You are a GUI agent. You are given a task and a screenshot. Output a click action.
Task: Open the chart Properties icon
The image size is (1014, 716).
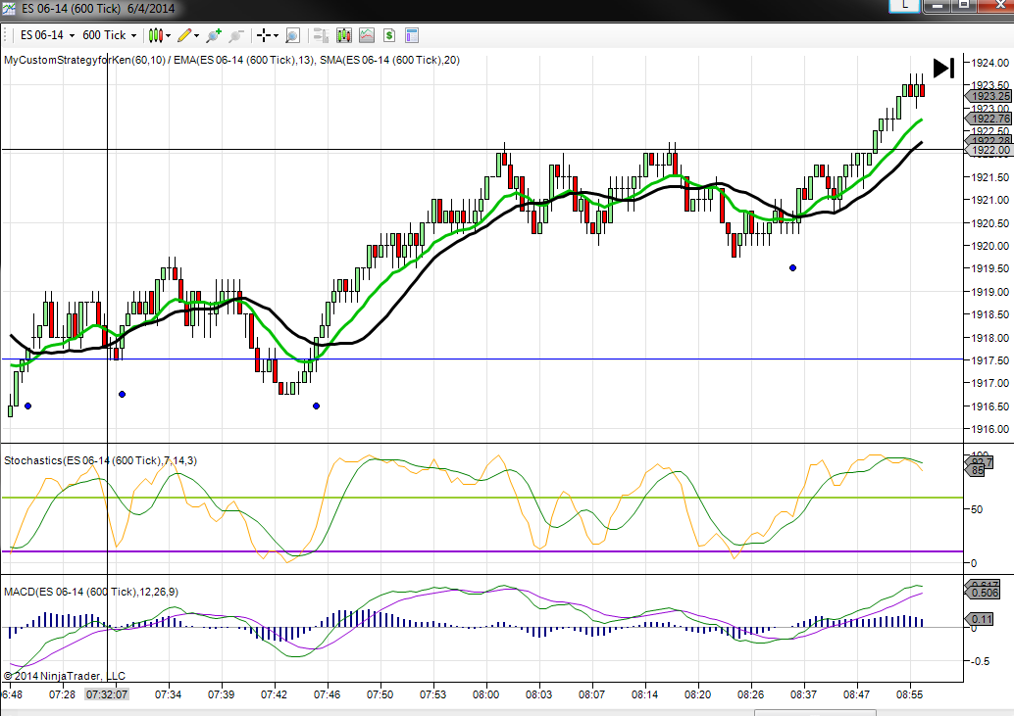click(411, 35)
